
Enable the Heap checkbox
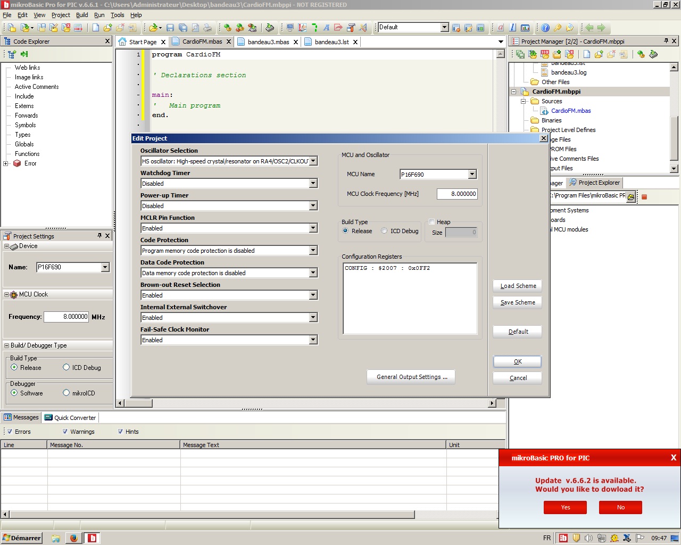432,222
